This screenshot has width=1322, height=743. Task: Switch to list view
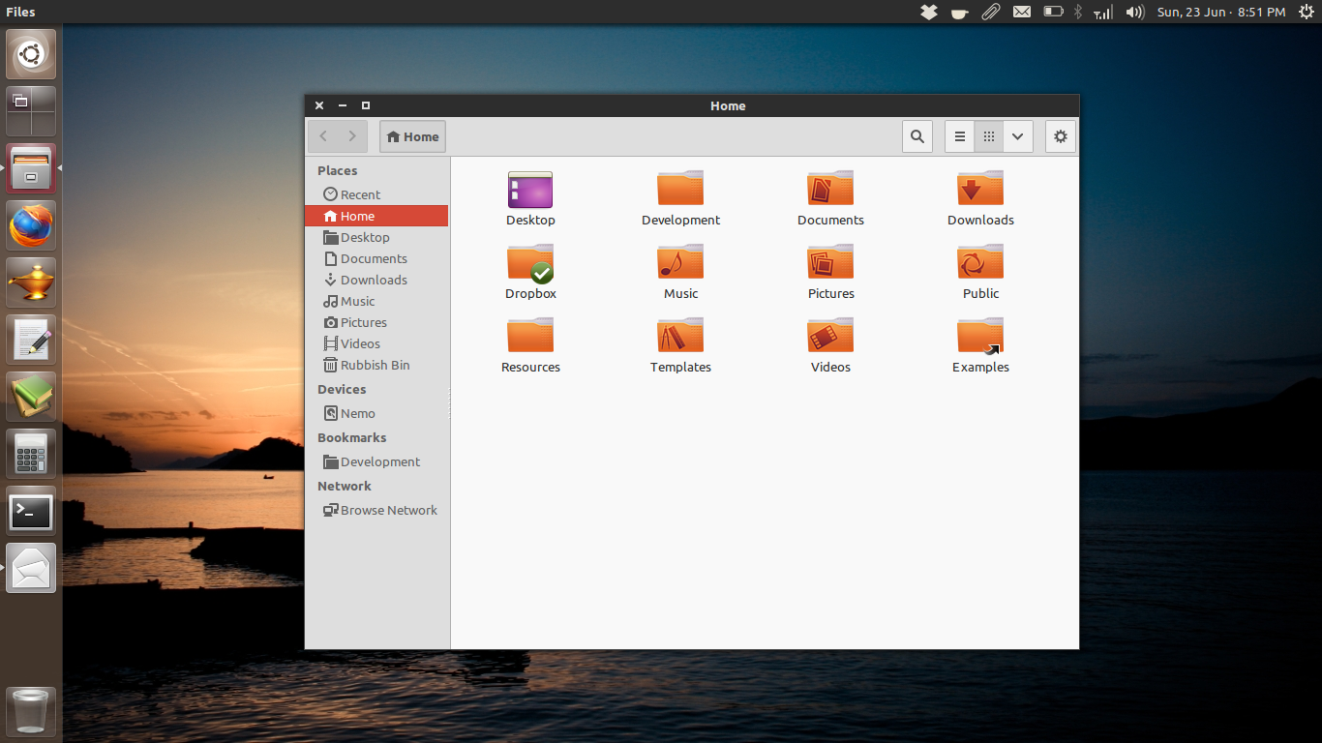click(x=960, y=136)
